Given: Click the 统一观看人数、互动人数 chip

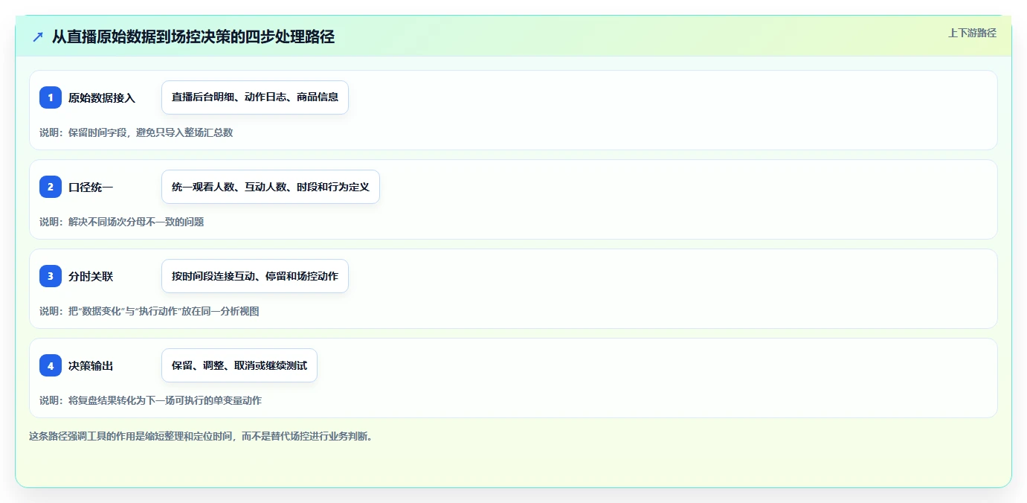Looking at the screenshot, I should coord(271,187).
